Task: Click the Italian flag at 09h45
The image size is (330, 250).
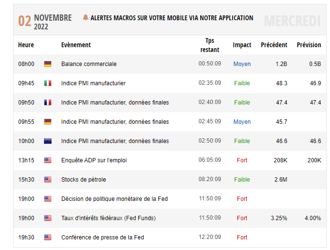Action: click(x=48, y=83)
